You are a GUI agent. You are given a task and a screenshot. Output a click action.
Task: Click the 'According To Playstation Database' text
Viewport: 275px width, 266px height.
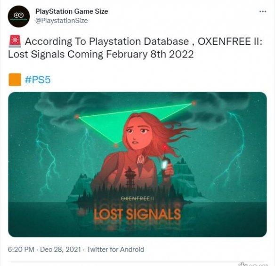click(x=106, y=41)
